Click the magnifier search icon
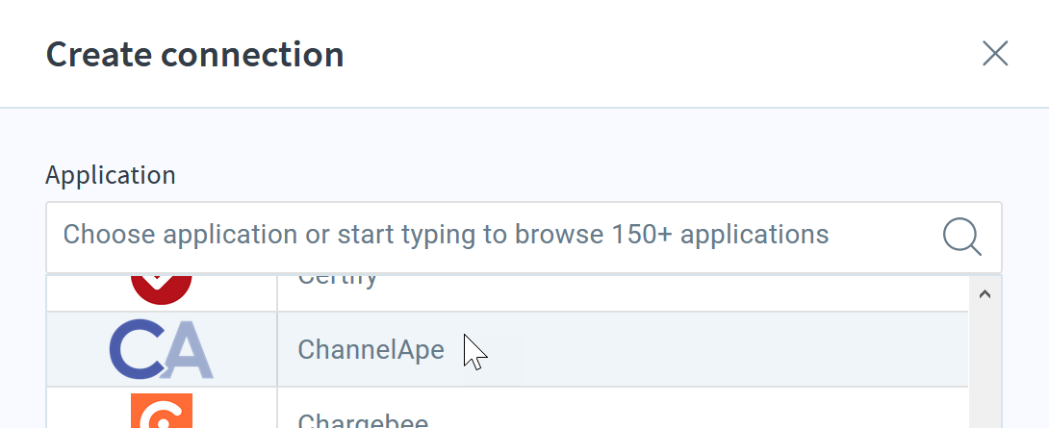The image size is (1049, 428). tap(962, 237)
